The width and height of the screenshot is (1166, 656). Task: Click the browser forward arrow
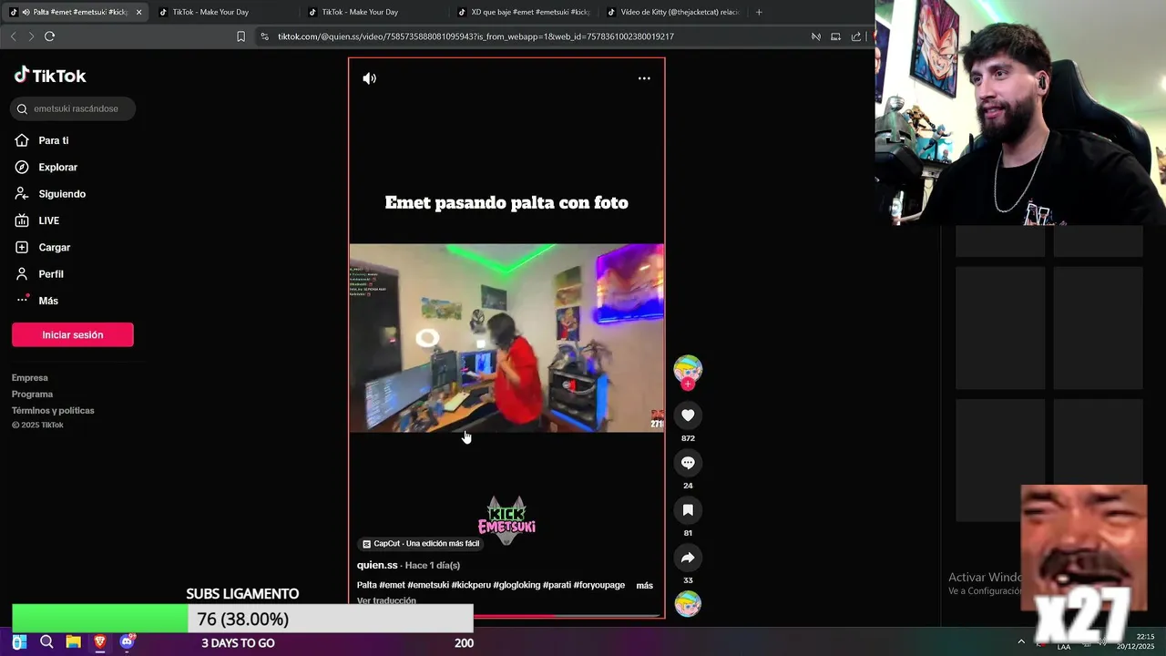tap(31, 36)
